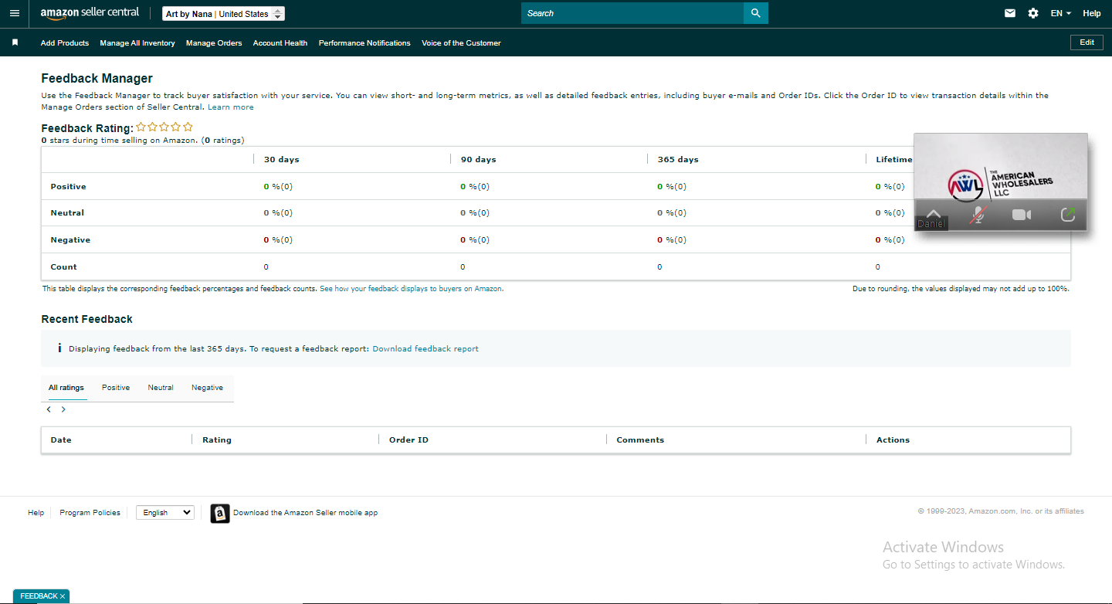
Task: Toggle the camera in video overlay
Action: pyautogui.click(x=1022, y=215)
